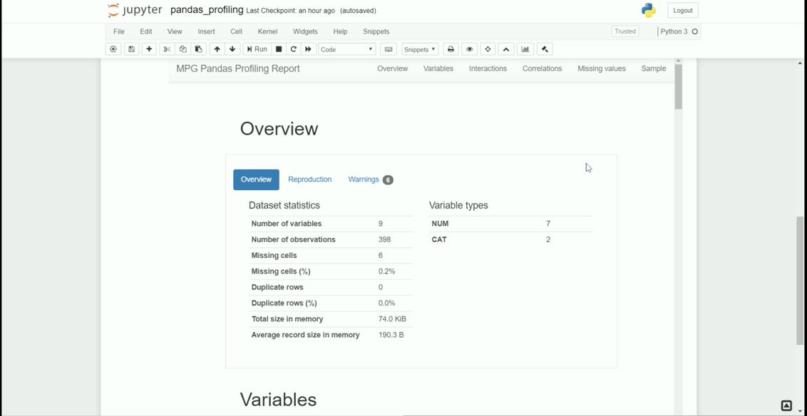Click the print icon in toolbar
This screenshot has height=416, width=807.
pyautogui.click(x=451, y=49)
